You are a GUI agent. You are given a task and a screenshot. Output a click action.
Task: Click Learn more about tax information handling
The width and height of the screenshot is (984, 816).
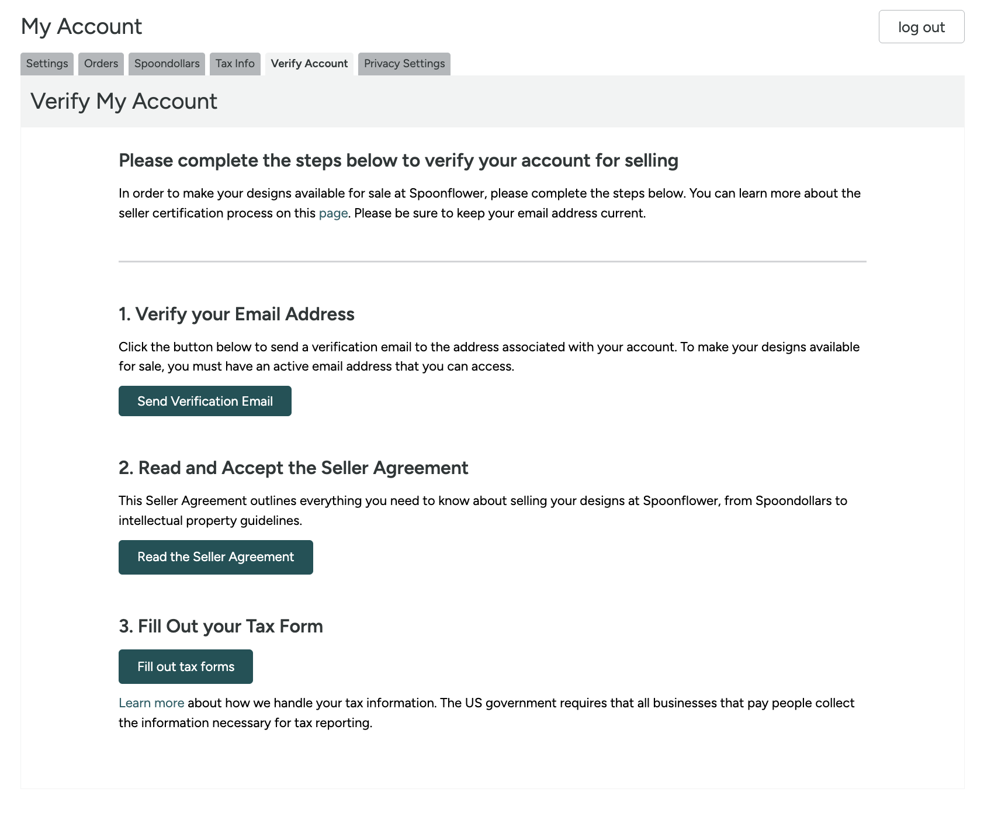(151, 703)
